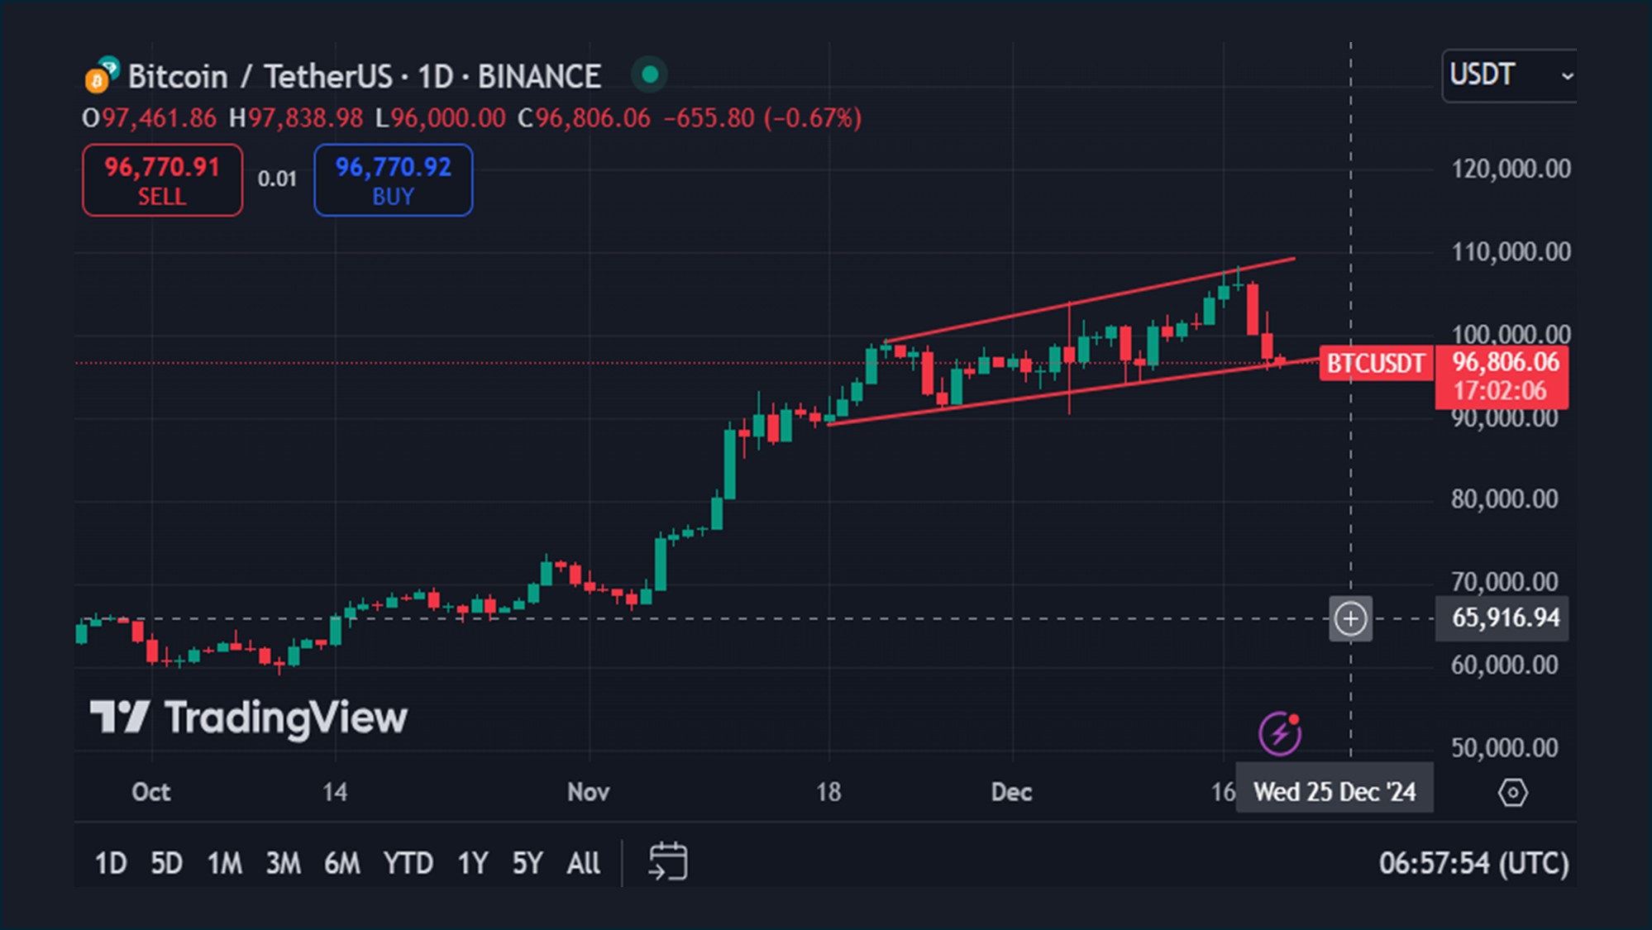Click the 14 label on time axis
Screen dimensions: 1652x930
point(335,792)
